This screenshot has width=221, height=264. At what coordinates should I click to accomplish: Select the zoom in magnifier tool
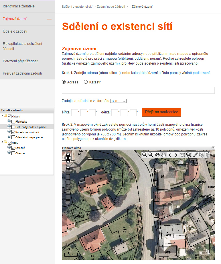[x=145, y=155]
